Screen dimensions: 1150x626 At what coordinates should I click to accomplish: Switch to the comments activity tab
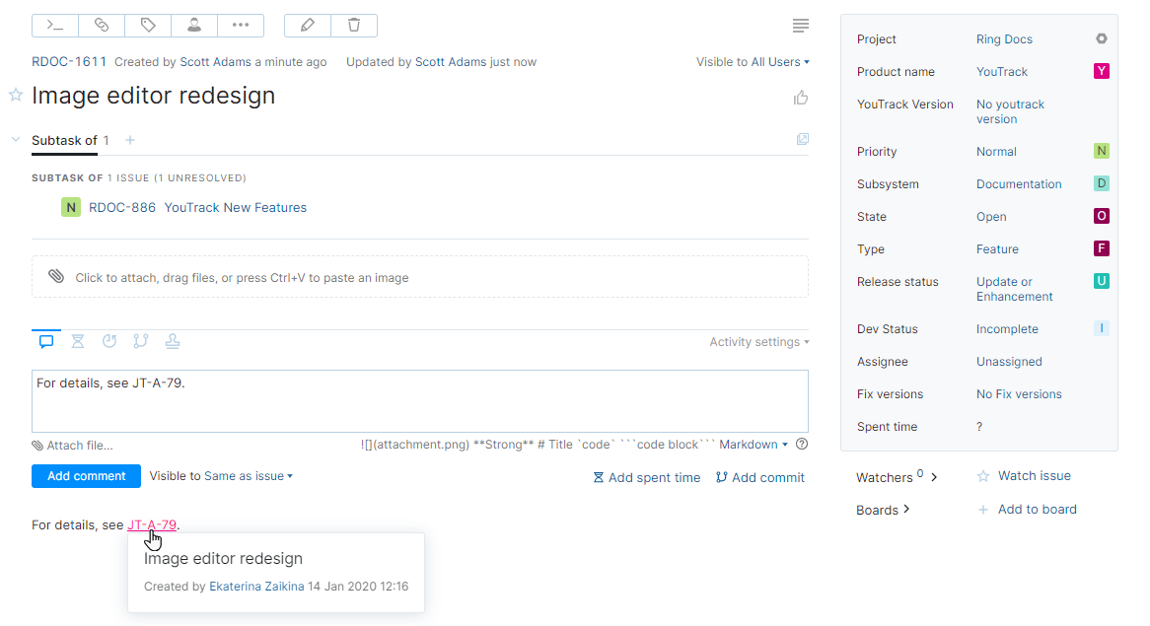click(46, 340)
